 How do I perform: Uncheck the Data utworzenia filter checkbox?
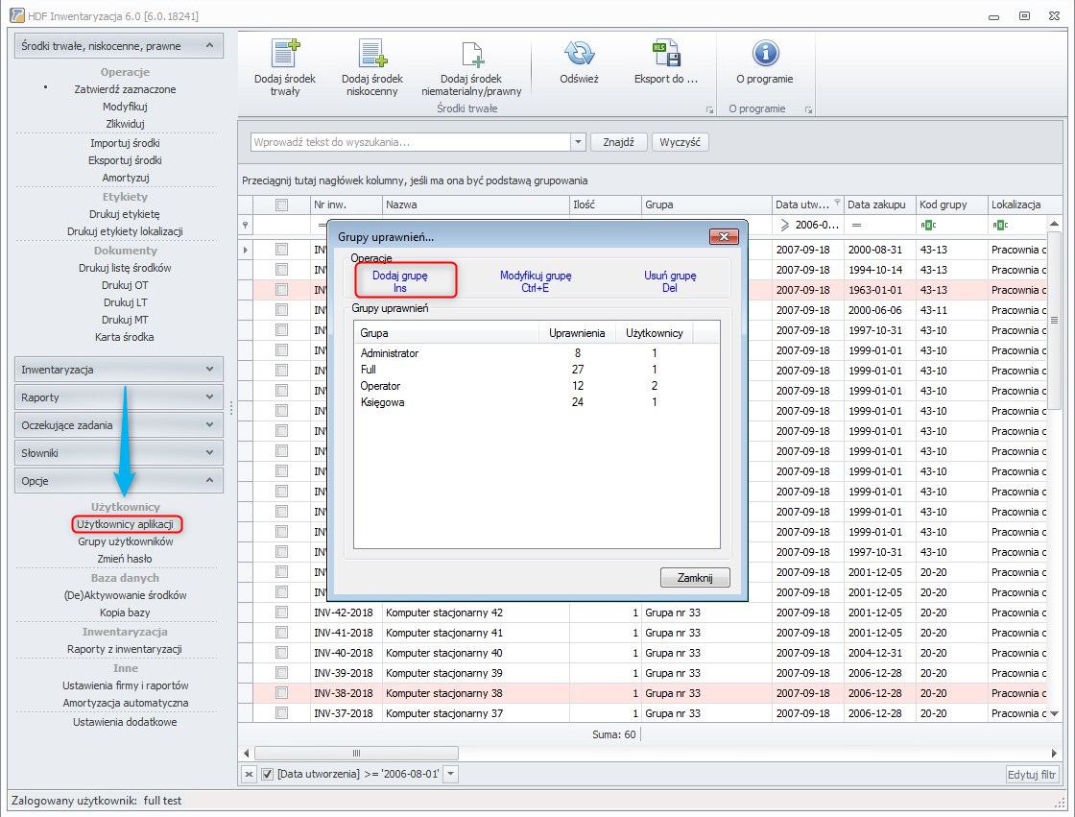pyautogui.click(x=268, y=775)
